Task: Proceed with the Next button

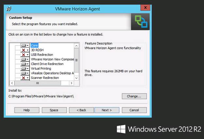Action: point(107,110)
